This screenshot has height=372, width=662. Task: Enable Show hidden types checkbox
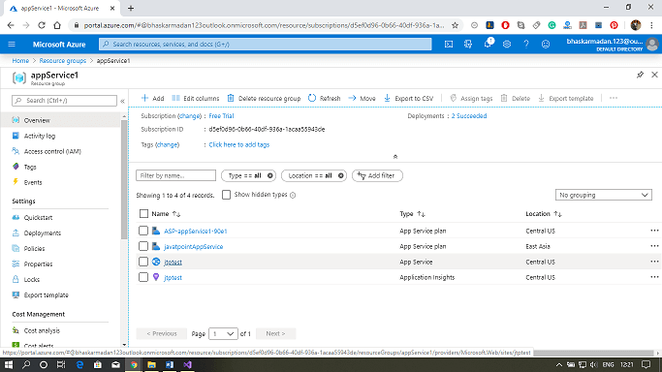226,195
